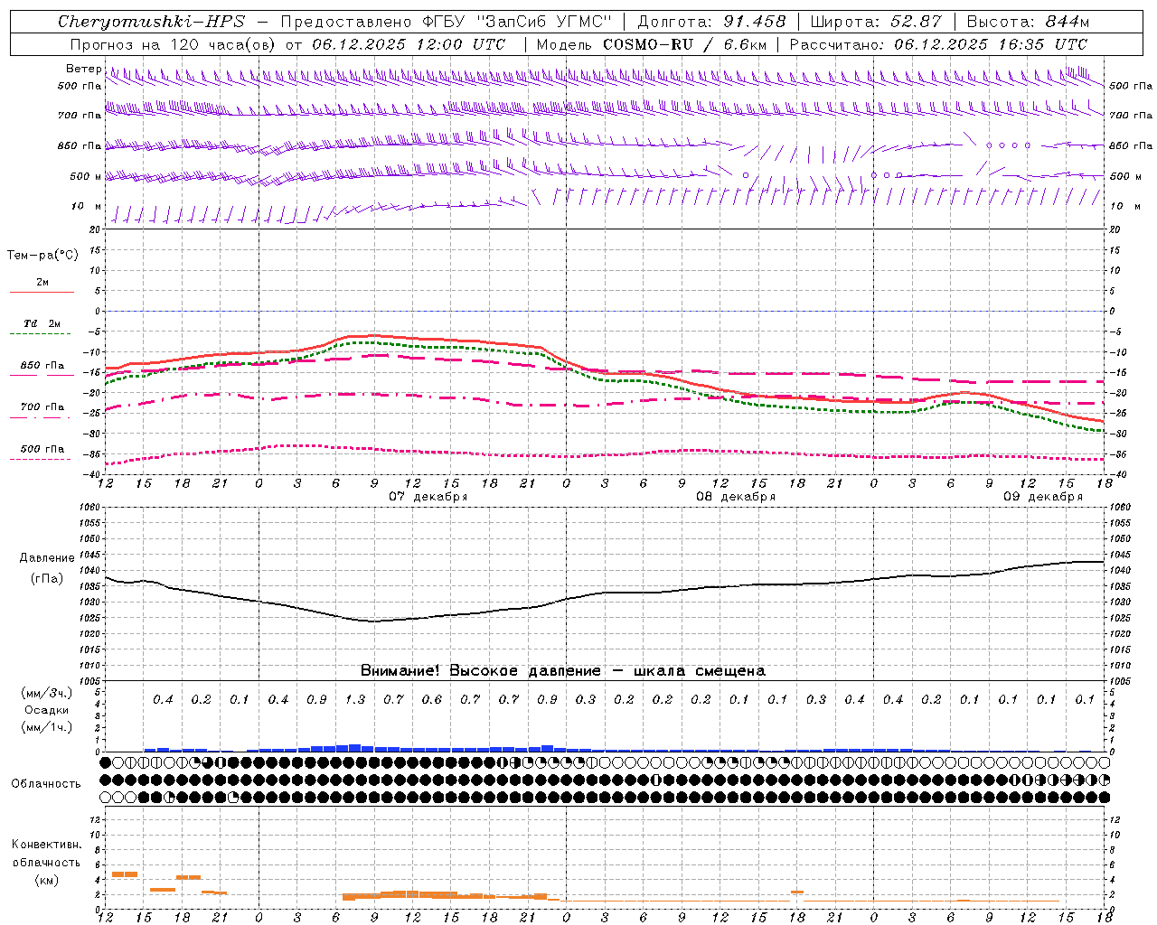Click the left '500 м' wind level label
The width and height of the screenshot is (1157, 925).
coord(86,176)
